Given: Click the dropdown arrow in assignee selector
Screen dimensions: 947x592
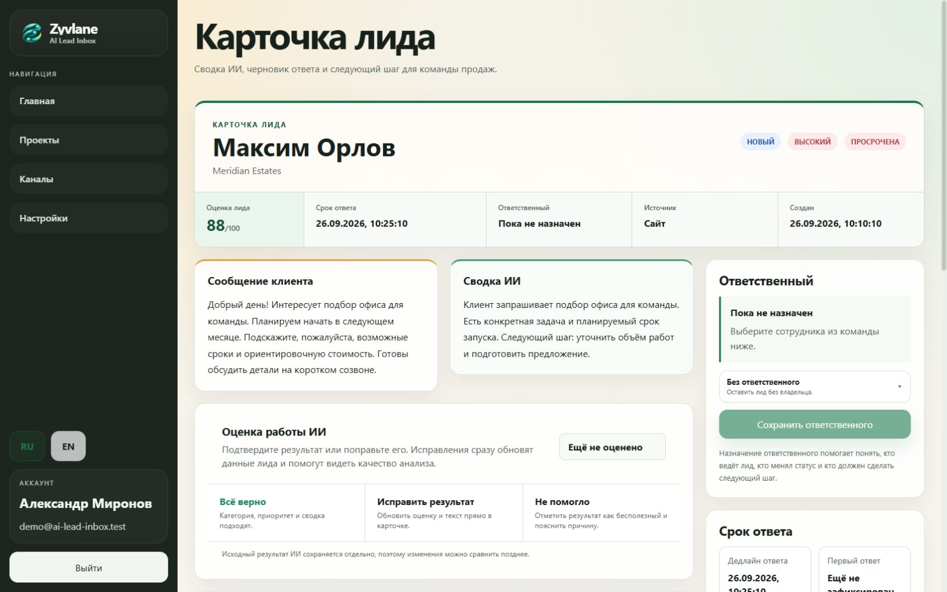Looking at the screenshot, I should tap(899, 387).
